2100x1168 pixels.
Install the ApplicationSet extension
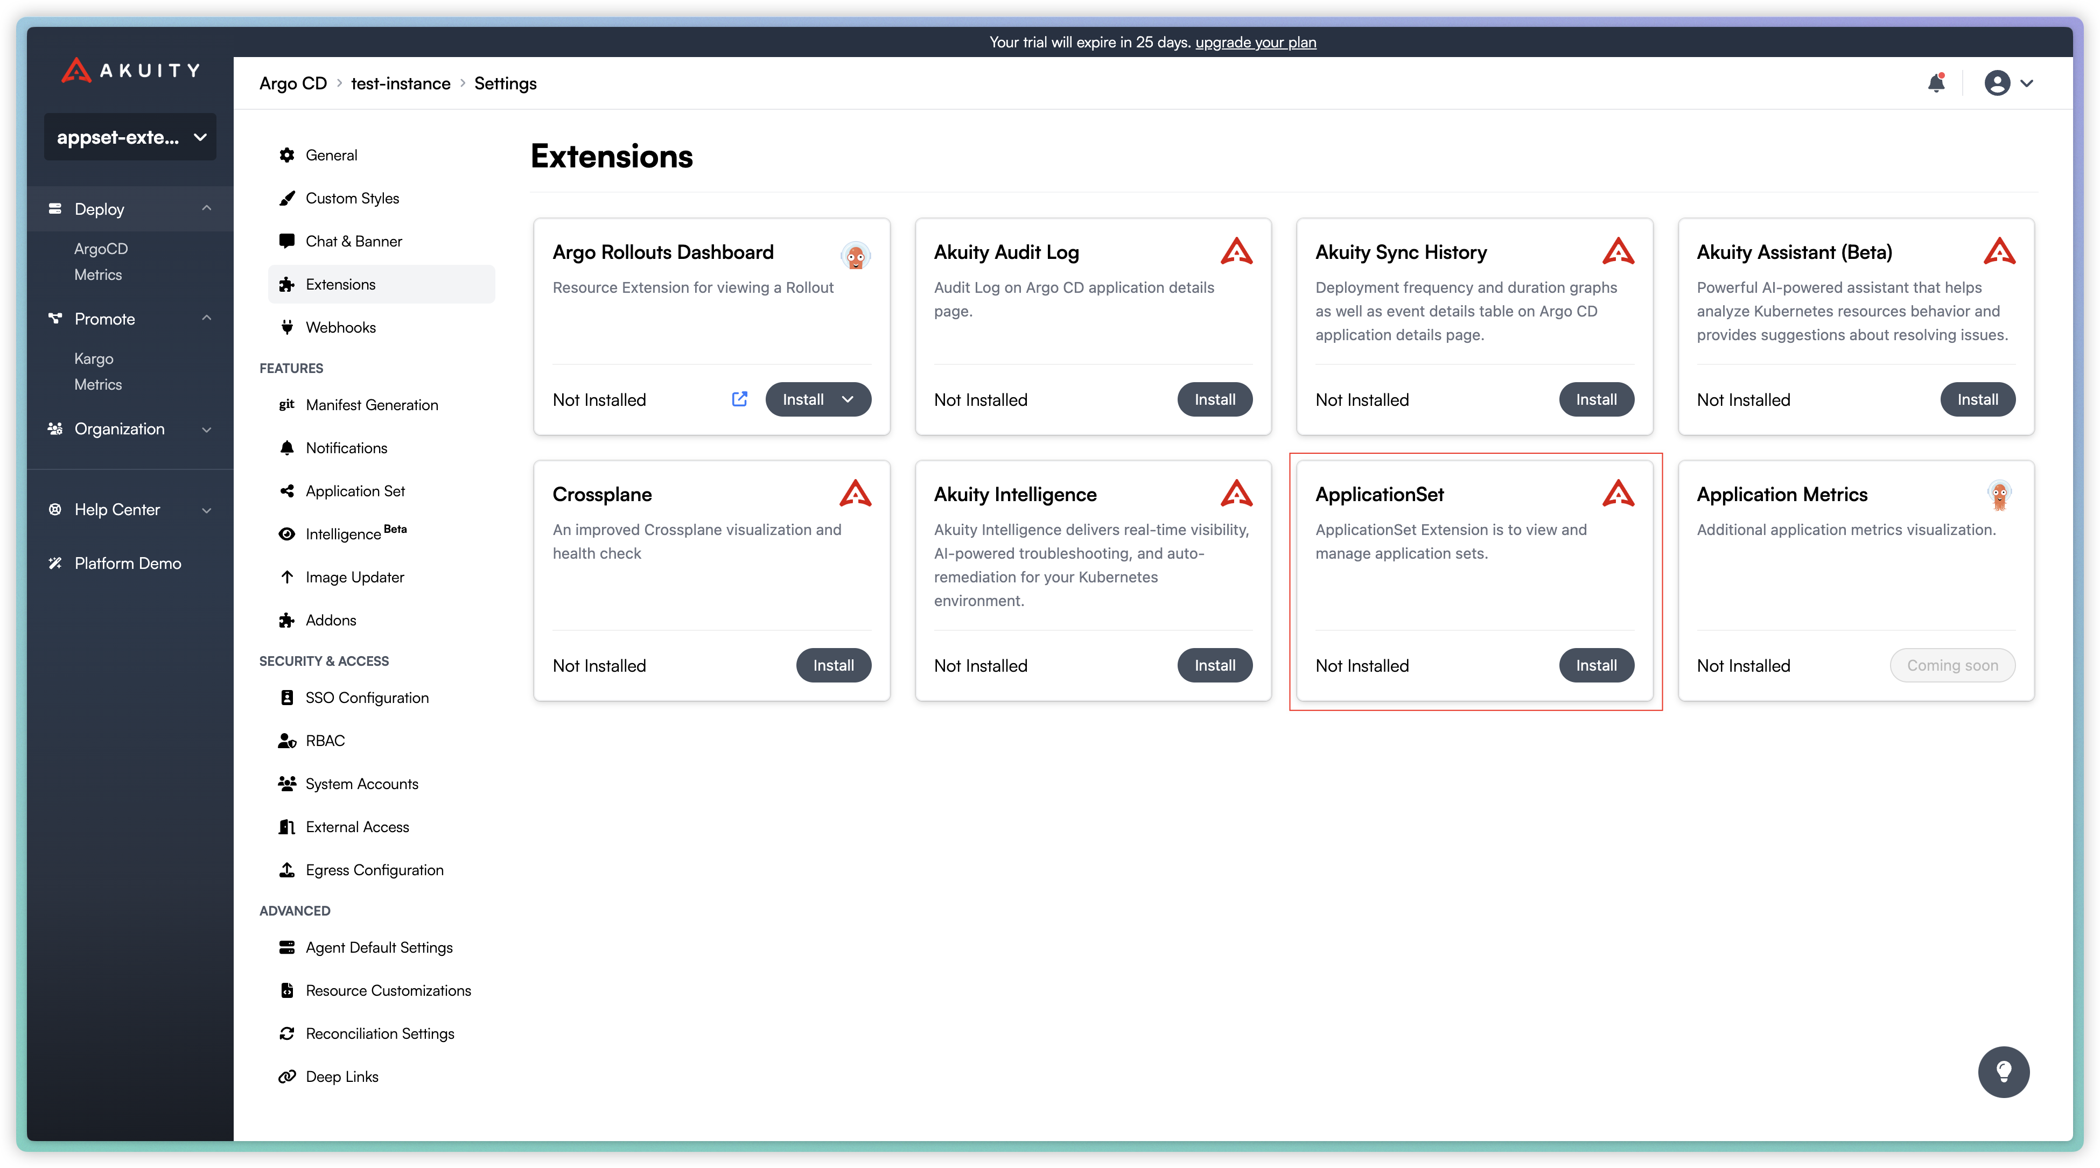tap(1596, 665)
